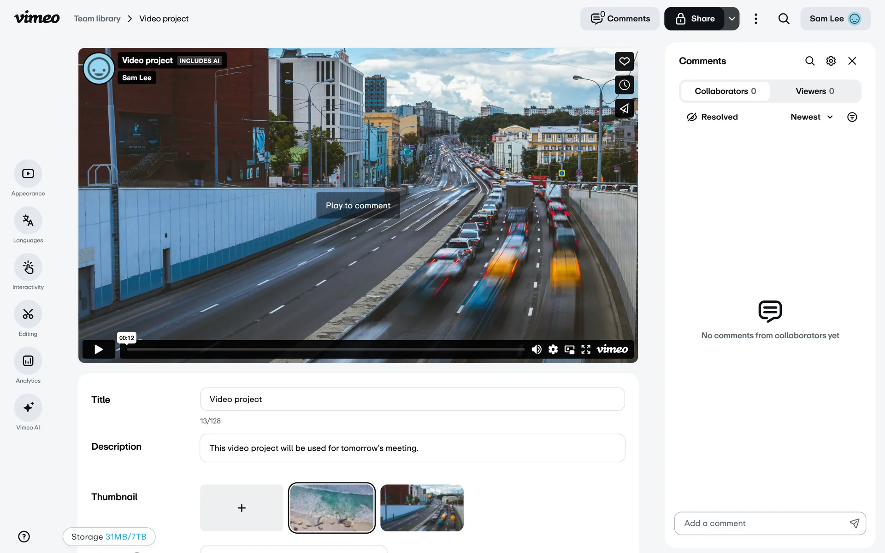Click the Watch Later clock icon
Screen dimensions: 885x553
(624, 85)
